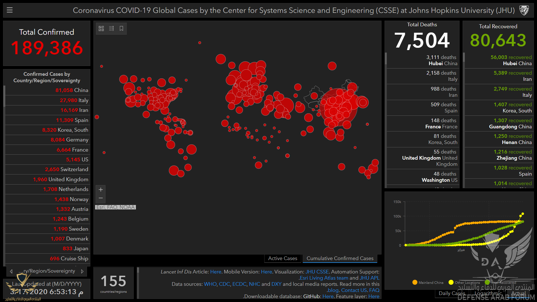The height and width of the screenshot is (302, 537).
Task: Open the GitHub database Here link
Action: 328,296
